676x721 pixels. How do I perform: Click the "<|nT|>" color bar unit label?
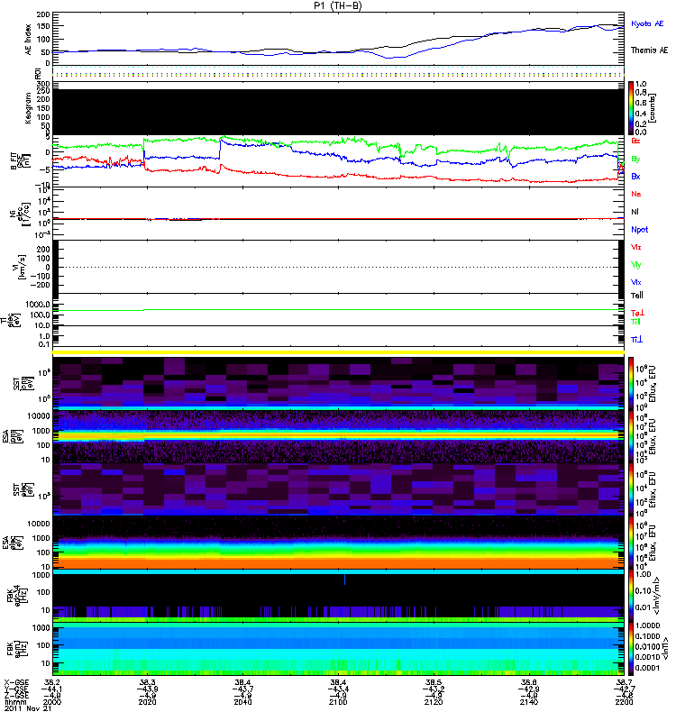666,649
